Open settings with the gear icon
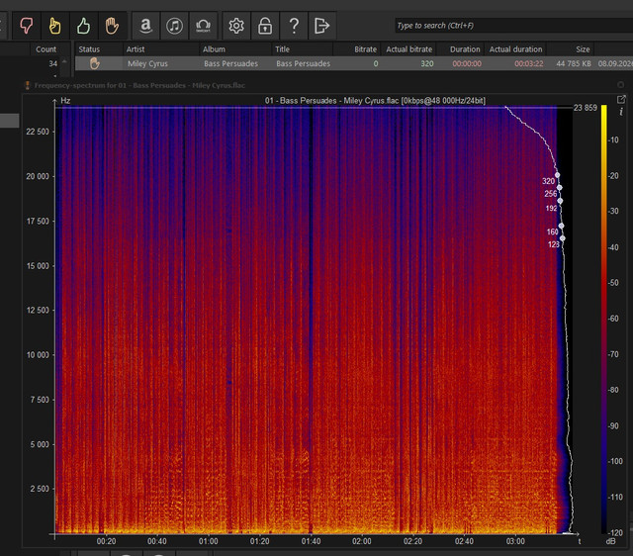The height and width of the screenshot is (556, 633). (x=236, y=26)
